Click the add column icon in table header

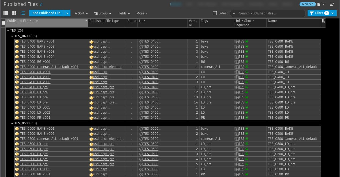(323, 21)
